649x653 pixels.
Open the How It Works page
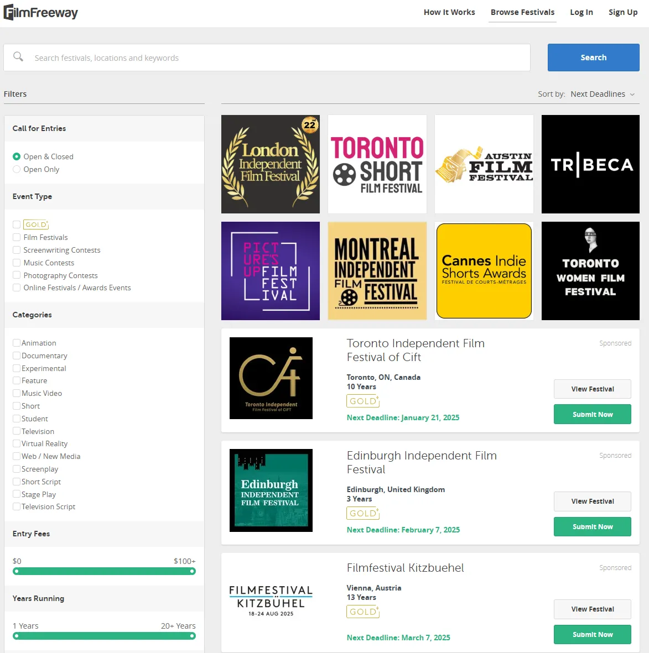click(x=449, y=12)
